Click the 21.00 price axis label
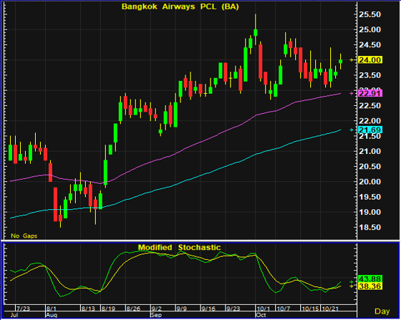401x320 pixels. [x=369, y=151]
